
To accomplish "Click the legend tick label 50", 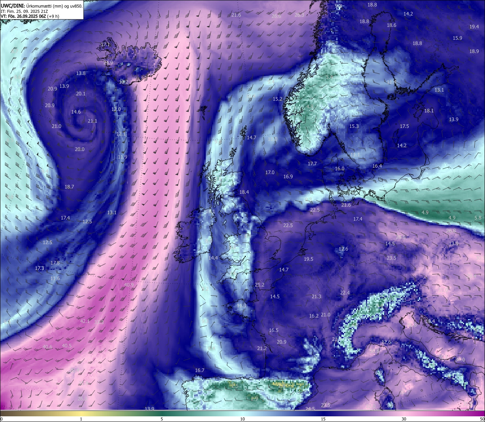I will coord(482,419).
